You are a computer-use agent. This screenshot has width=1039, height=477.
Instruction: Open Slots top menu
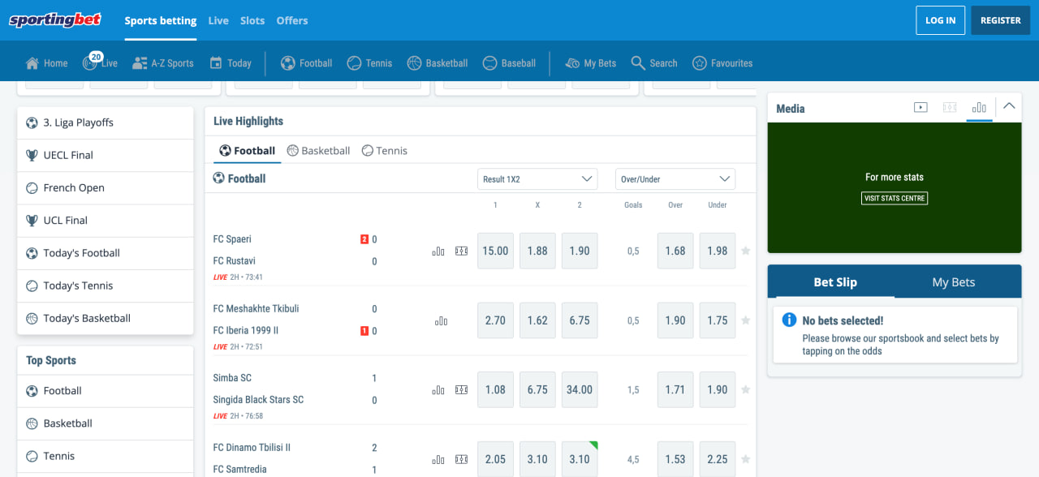click(252, 20)
